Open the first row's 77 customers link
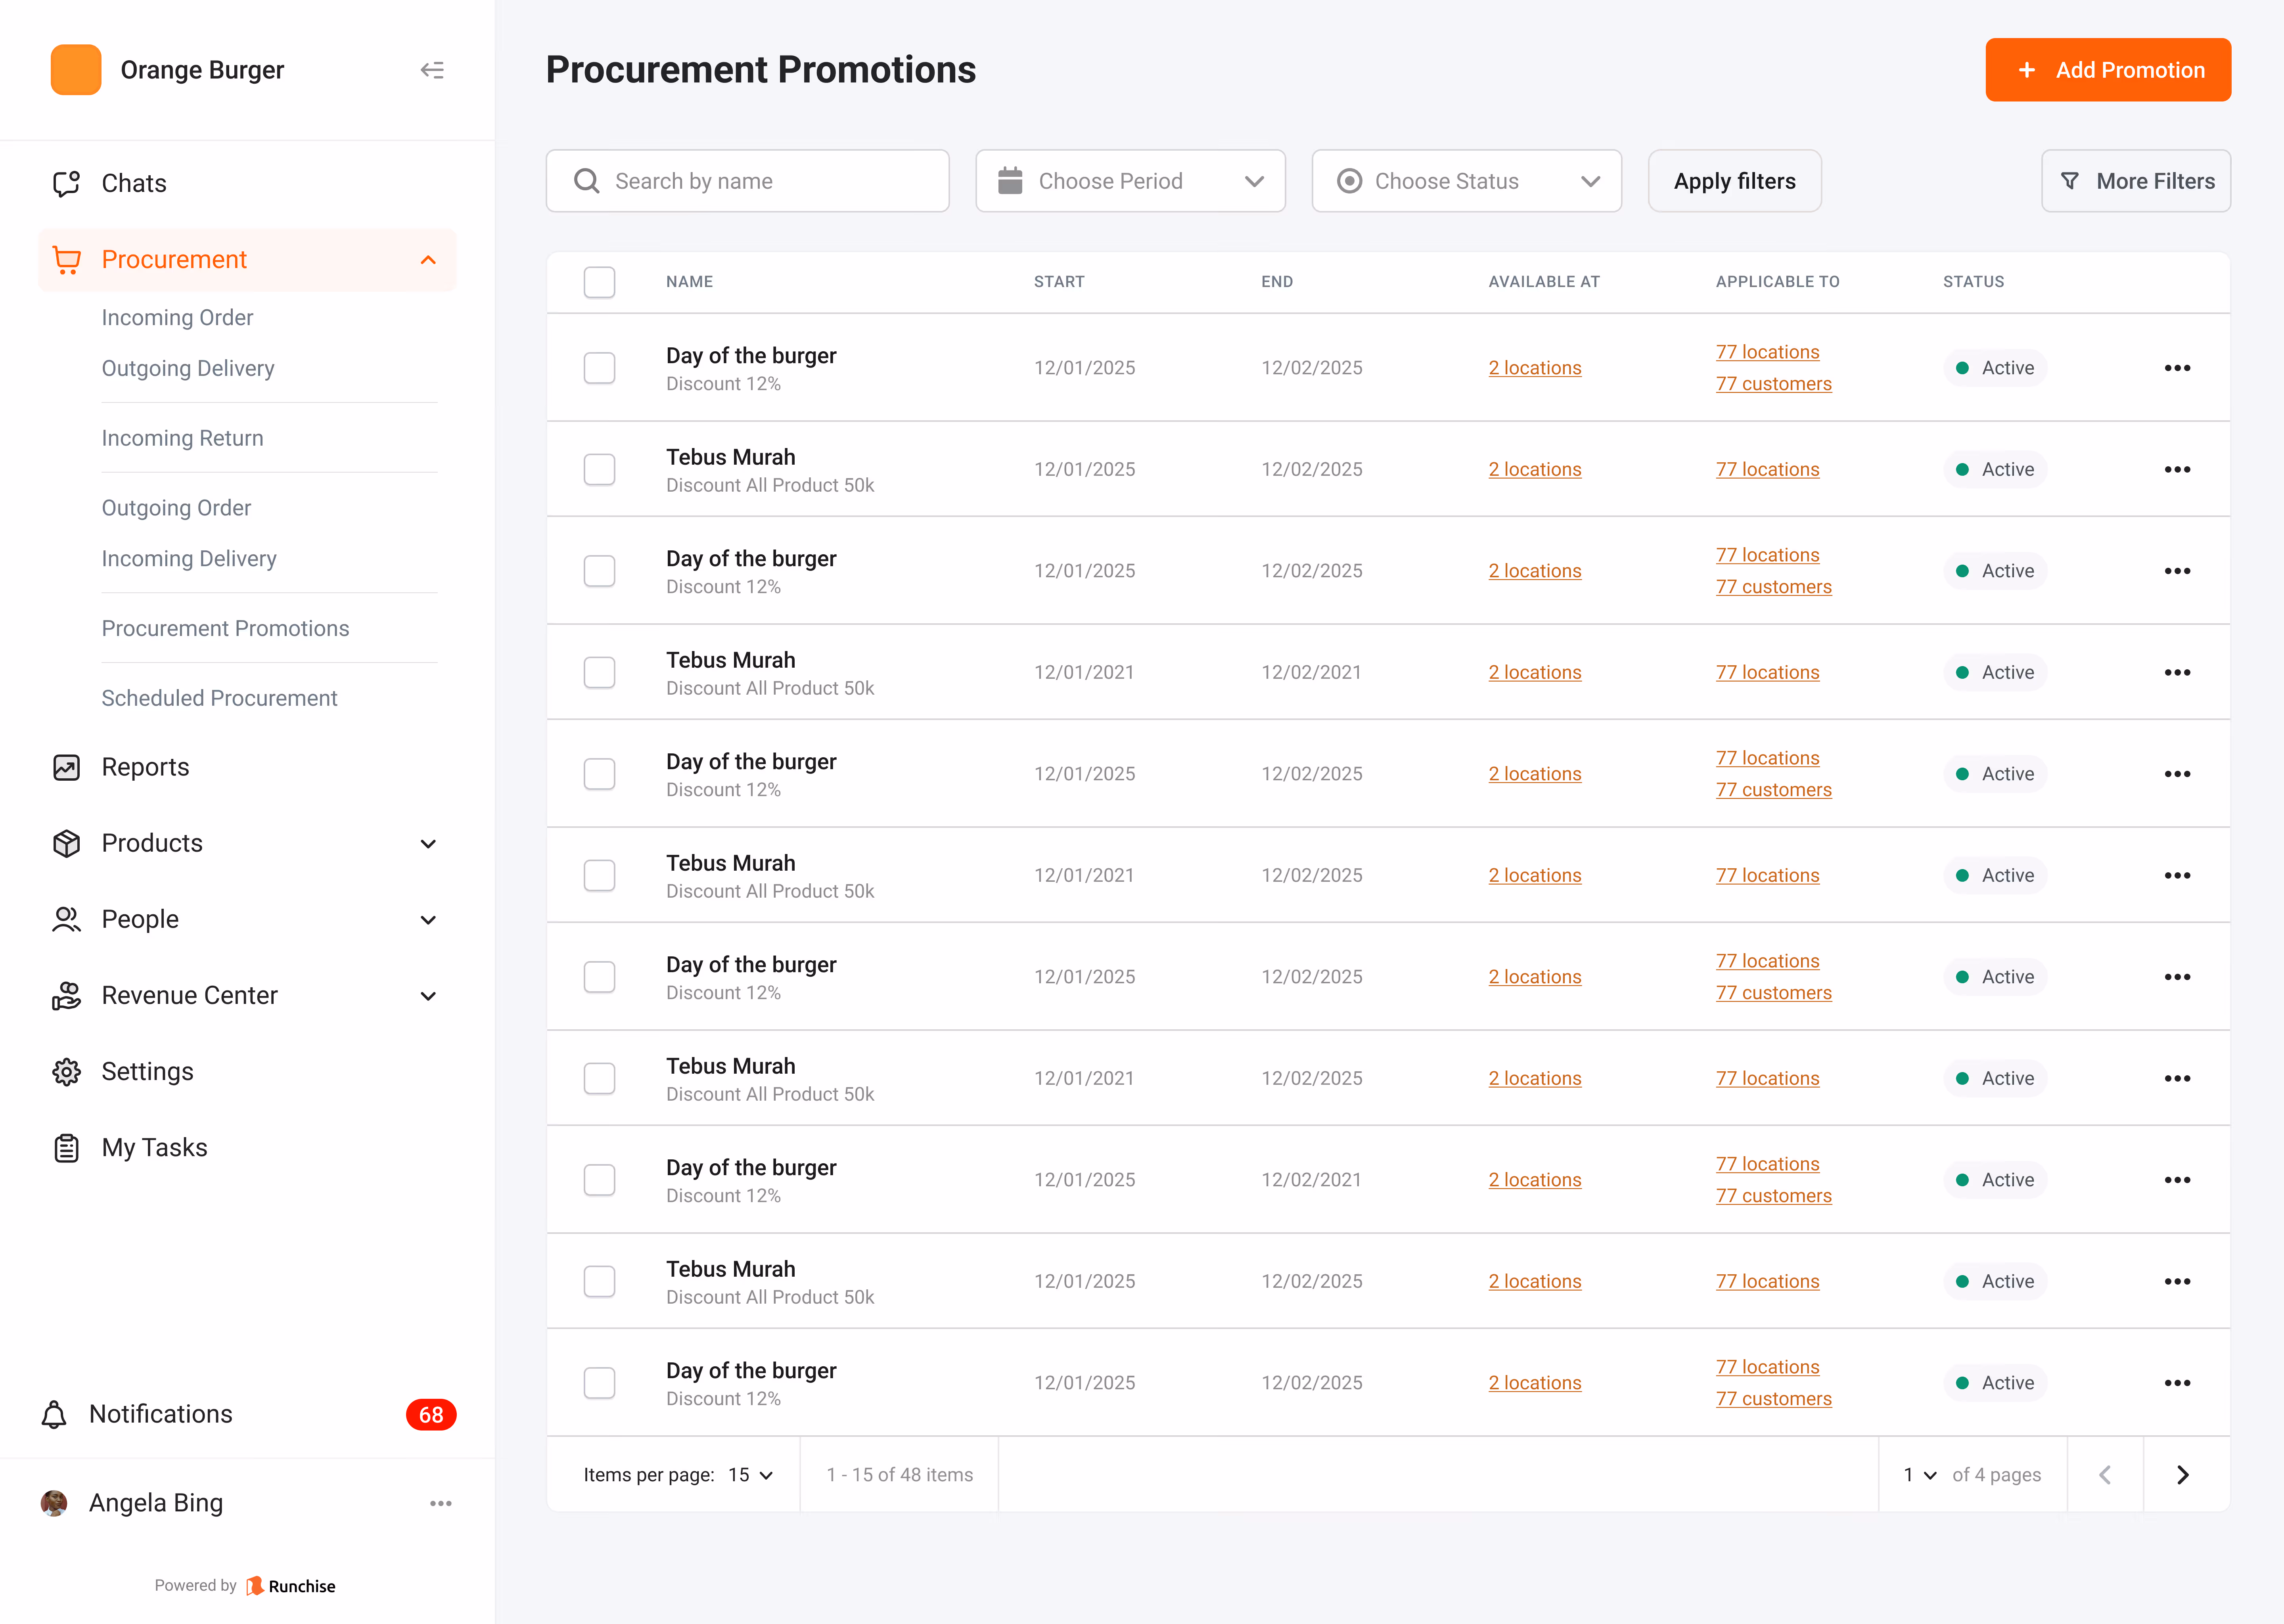 coord(1774,384)
